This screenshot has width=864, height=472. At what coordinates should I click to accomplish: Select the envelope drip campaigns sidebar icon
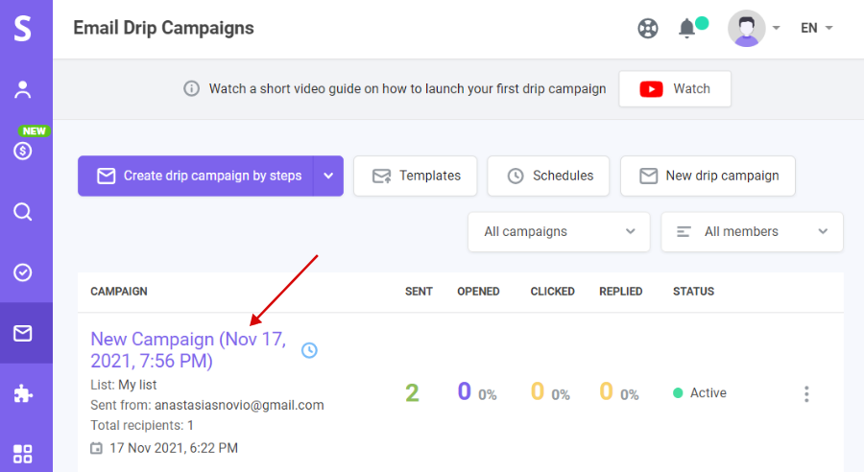tap(23, 333)
